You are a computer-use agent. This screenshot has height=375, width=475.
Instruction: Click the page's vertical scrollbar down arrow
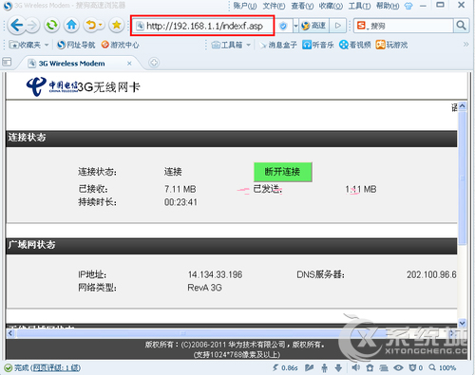[463, 323]
